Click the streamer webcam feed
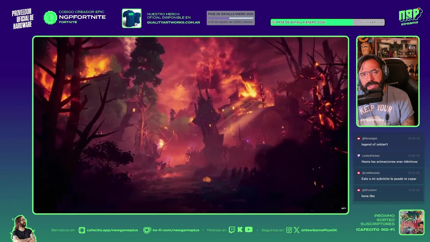The width and height of the screenshot is (430, 242). point(388,81)
